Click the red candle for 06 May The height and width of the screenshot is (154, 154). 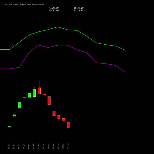69,125
